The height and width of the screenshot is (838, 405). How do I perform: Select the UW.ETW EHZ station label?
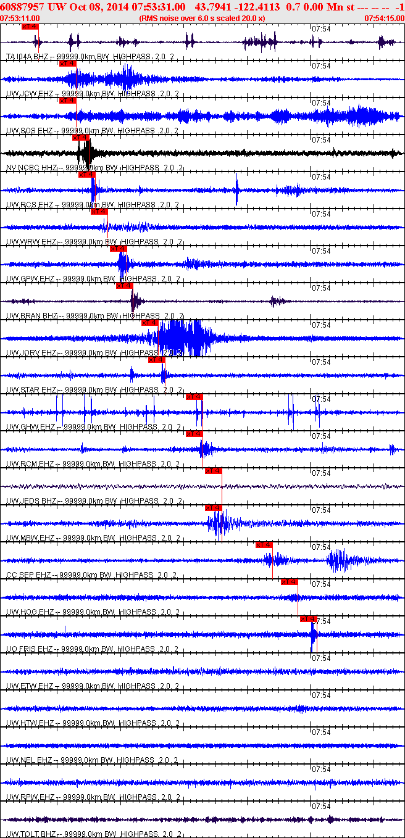pyautogui.click(x=30, y=686)
